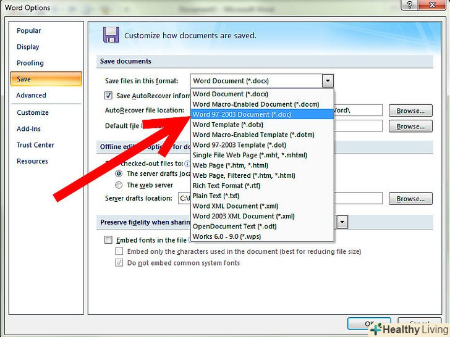Choose Word Document (*.docx) in list
The image size is (450, 337).
tap(262, 94)
